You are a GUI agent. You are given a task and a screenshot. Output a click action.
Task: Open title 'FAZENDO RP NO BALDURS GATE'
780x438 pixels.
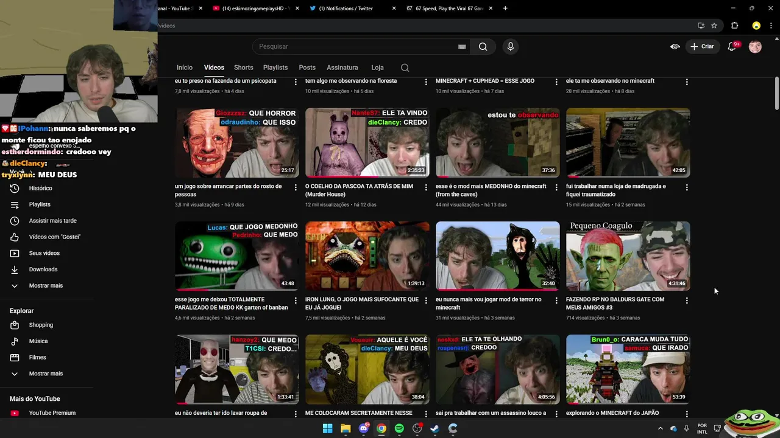tap(615, 304)
